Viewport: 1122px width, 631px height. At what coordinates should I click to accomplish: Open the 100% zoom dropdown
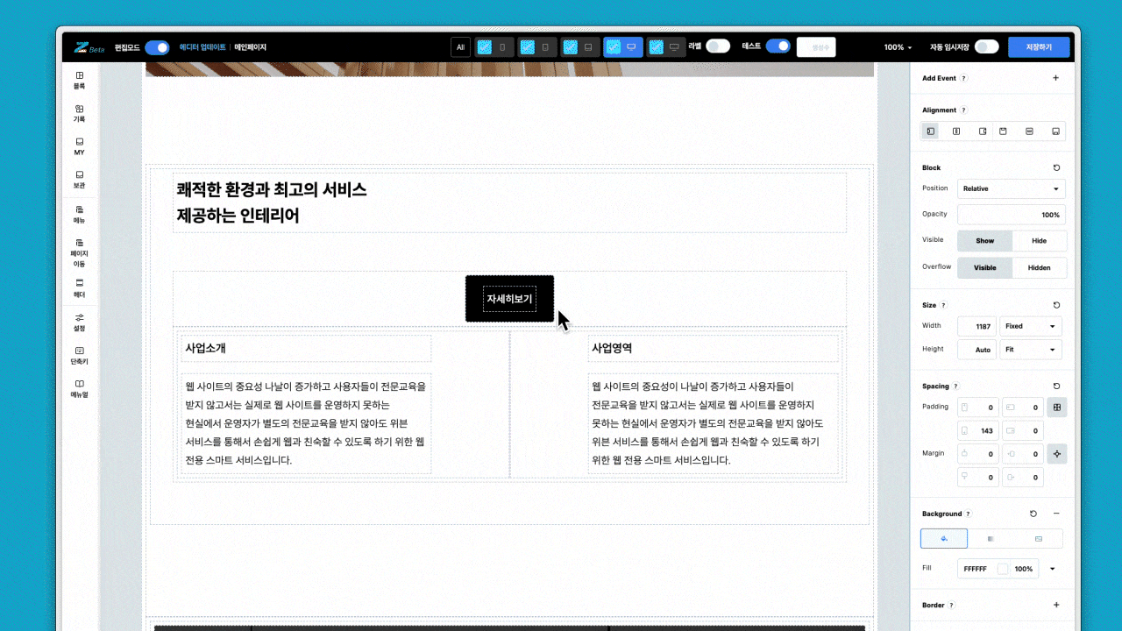898,47
